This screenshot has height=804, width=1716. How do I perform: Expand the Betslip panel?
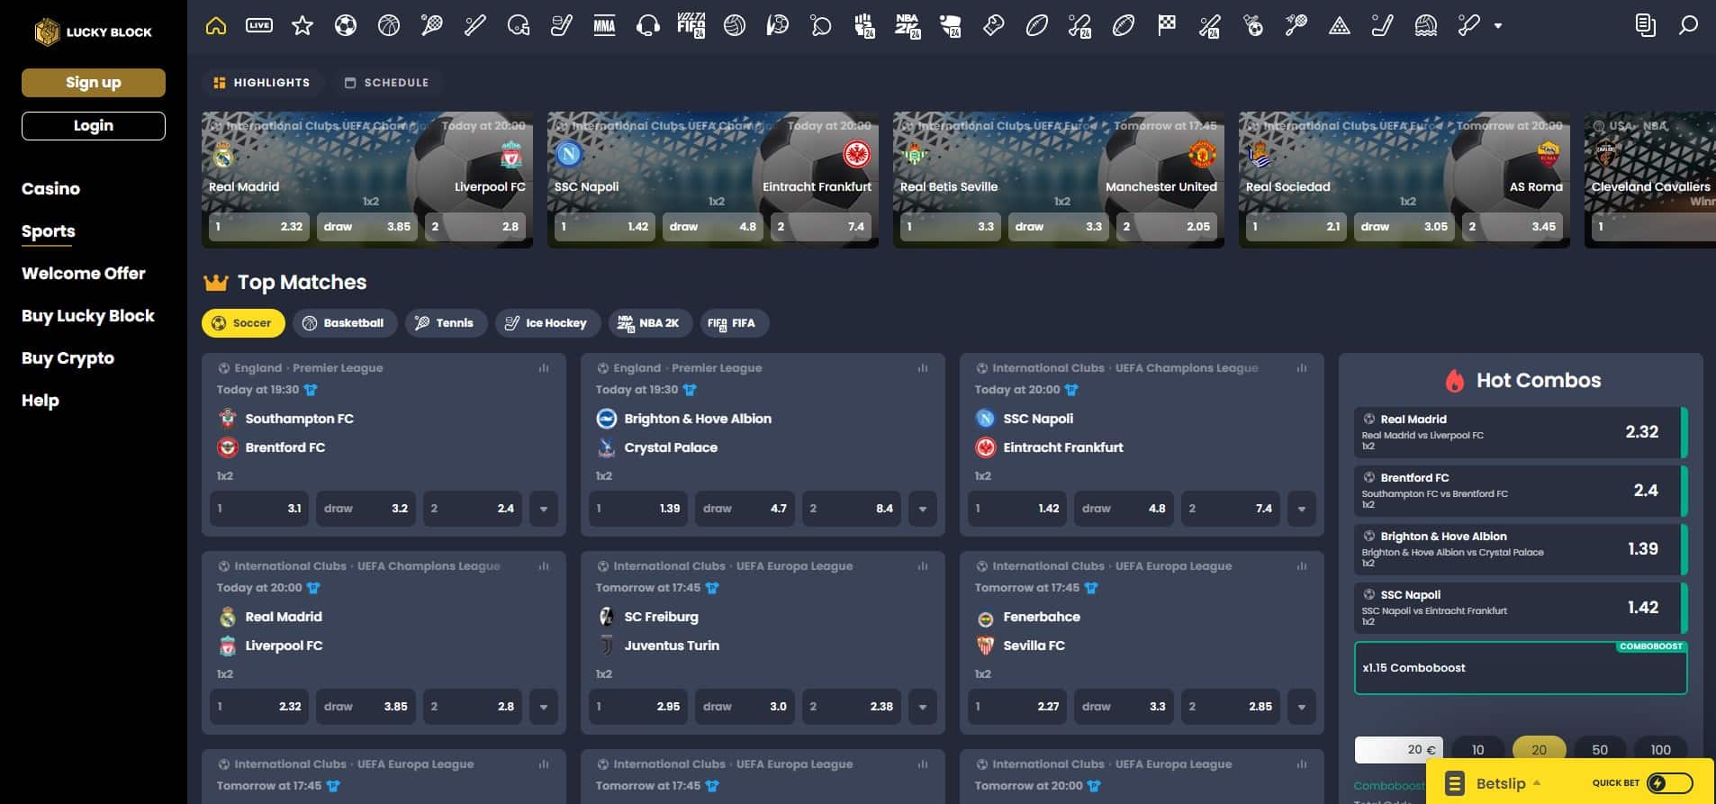pyautogui.click(x=1493, y=783)
